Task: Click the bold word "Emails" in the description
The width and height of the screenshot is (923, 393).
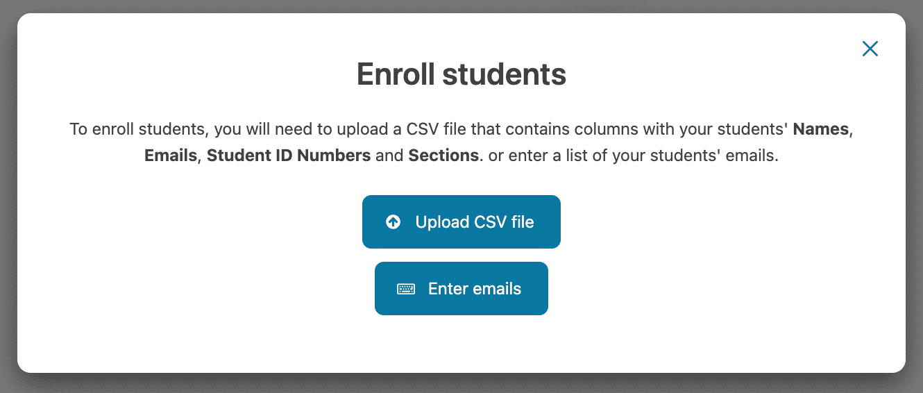Action: click(171, 156)
